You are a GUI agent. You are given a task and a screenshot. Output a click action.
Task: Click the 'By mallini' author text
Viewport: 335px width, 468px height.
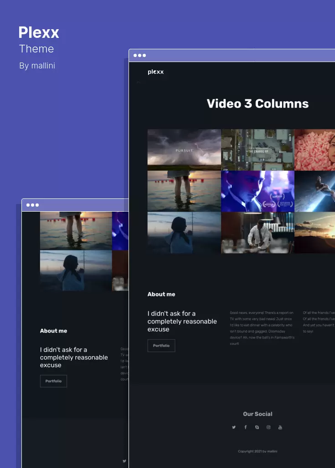pos(37,66)
